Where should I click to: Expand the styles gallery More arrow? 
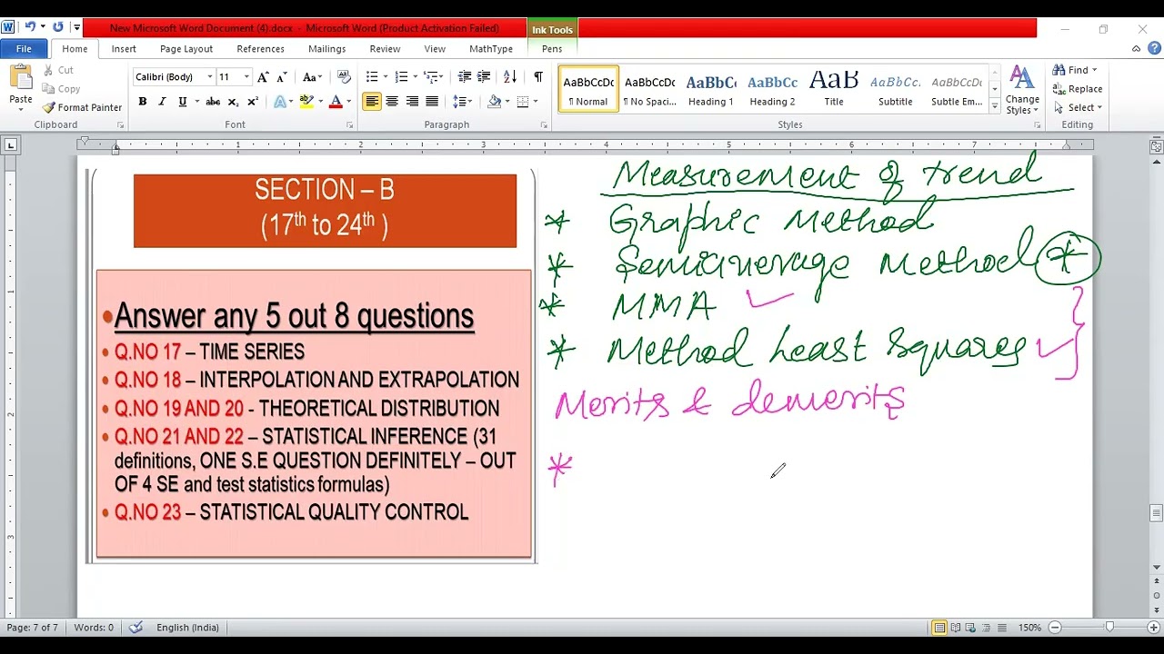point(995,107)
